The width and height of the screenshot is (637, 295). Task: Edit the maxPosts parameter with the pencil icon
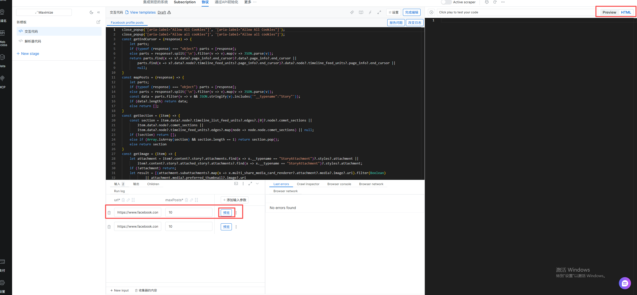click(192, 200)
